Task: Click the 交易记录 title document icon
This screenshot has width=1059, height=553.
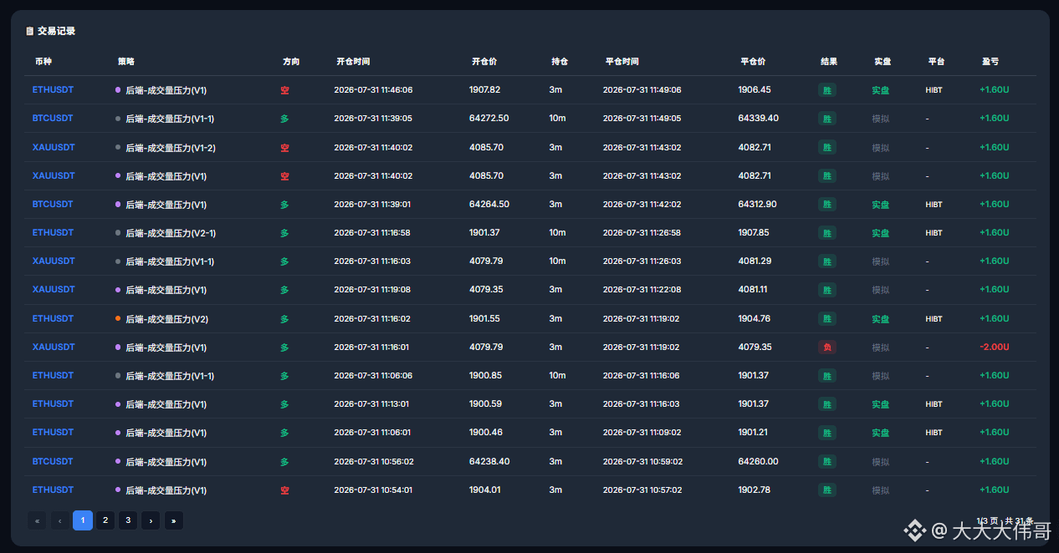Action: coord(30,31)
